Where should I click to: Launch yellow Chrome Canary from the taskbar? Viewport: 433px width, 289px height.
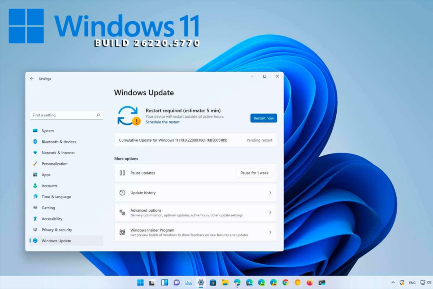[298, 282]
